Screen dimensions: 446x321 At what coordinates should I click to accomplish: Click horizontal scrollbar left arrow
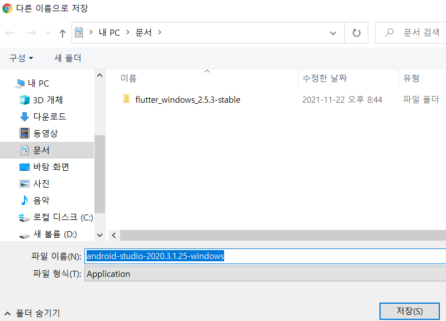(114, 235)
